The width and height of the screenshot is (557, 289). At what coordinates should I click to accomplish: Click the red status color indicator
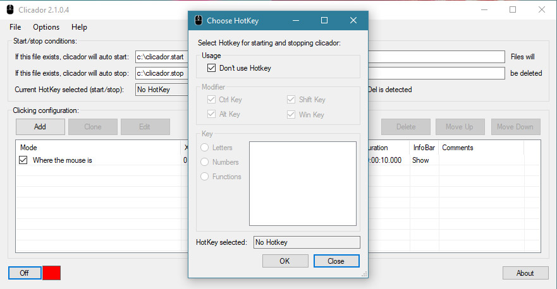click(x=52, y=273)
